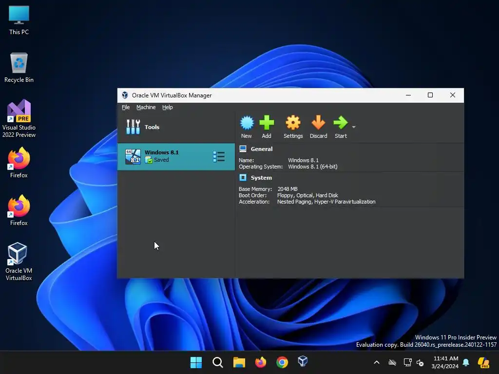Open Google Chrome from taskbar
499x374 pixels.
[282, 362]
